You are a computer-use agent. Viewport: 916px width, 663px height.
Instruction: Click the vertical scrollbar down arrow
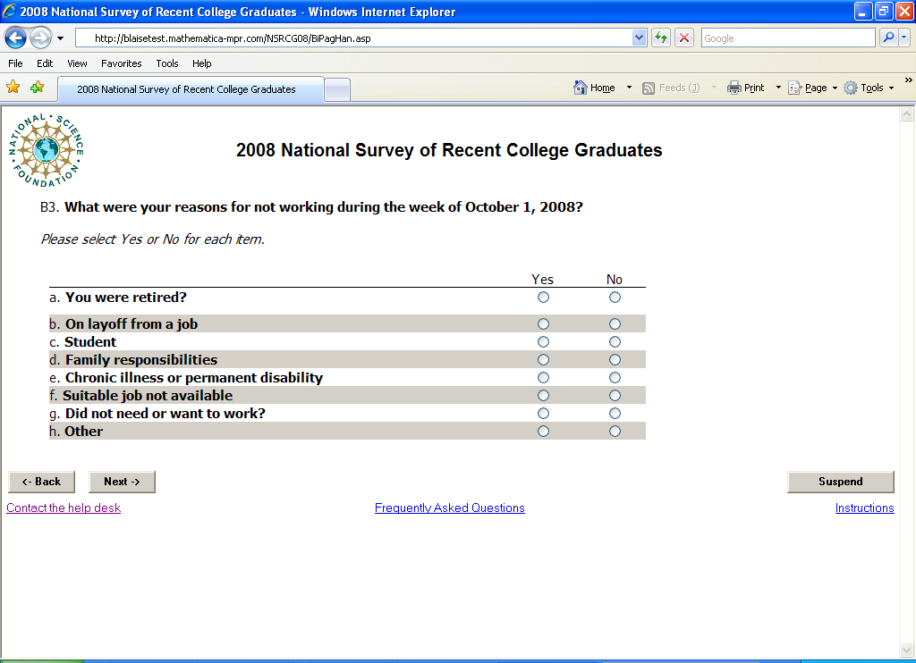click(x=907, y=650)
